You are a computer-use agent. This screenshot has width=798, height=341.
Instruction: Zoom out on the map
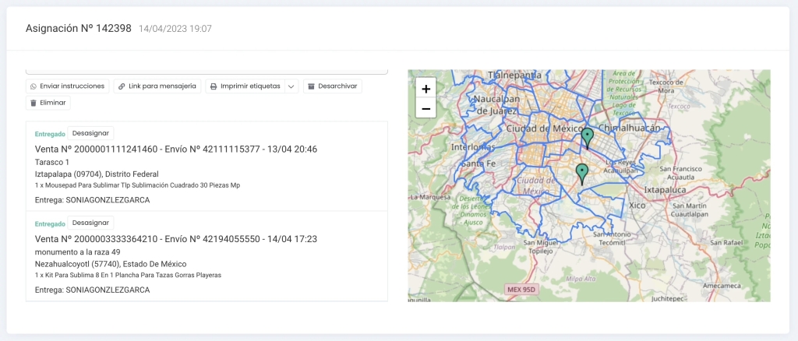[425, 109]
